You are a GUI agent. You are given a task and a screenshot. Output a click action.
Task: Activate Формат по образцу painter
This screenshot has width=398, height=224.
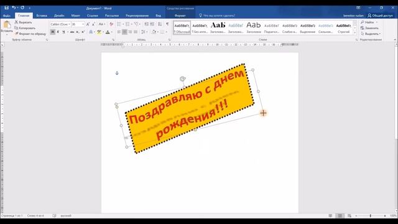(30, 34)
